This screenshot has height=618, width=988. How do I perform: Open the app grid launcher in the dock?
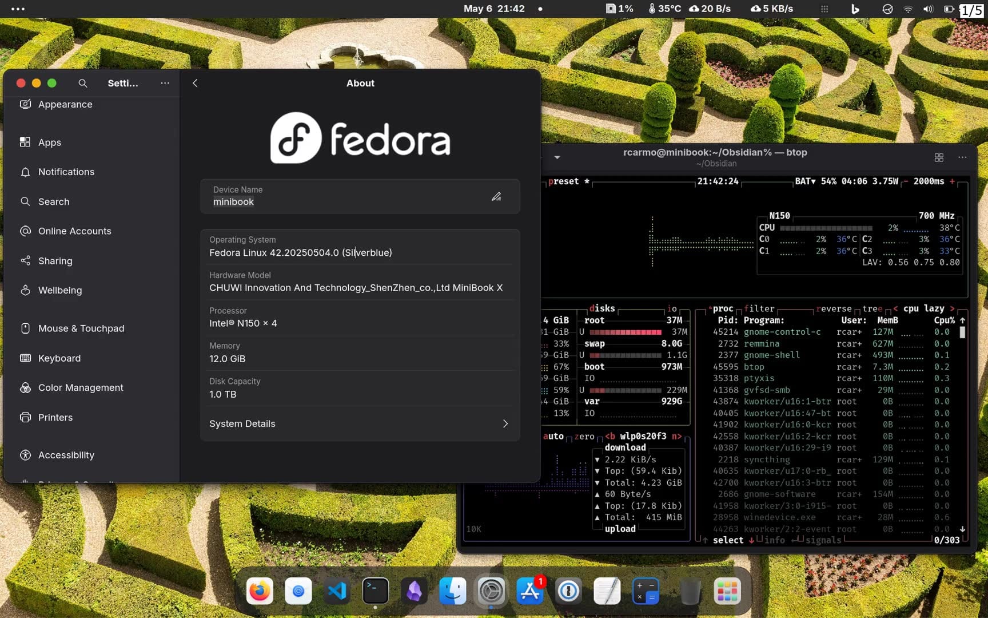coord(727,591)
